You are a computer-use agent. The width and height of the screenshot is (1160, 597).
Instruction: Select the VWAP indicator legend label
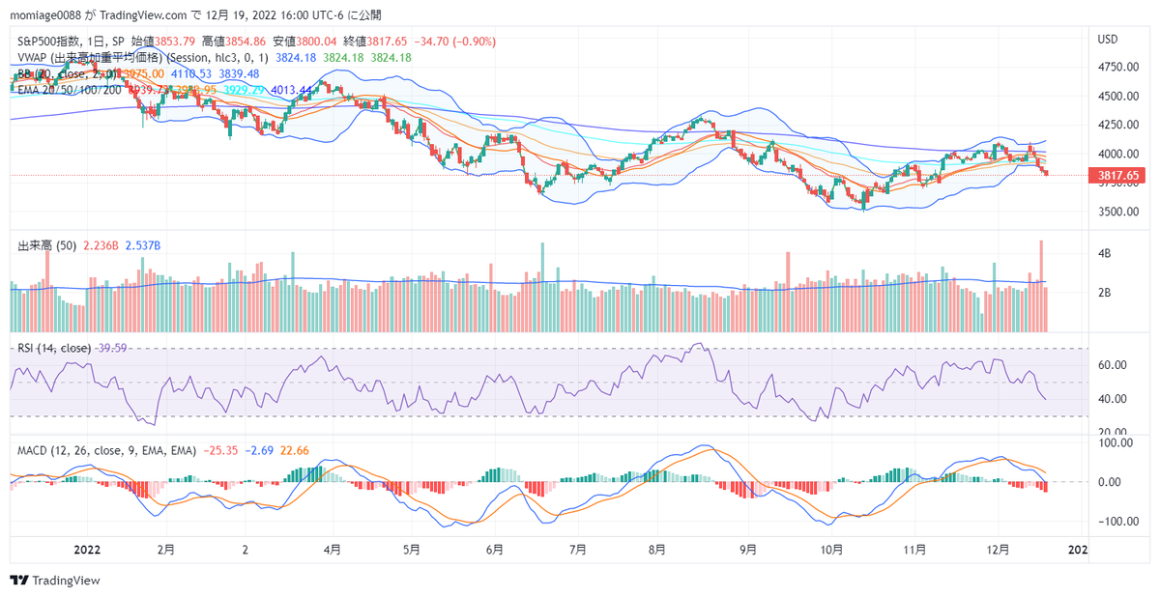tap(145, 58)
